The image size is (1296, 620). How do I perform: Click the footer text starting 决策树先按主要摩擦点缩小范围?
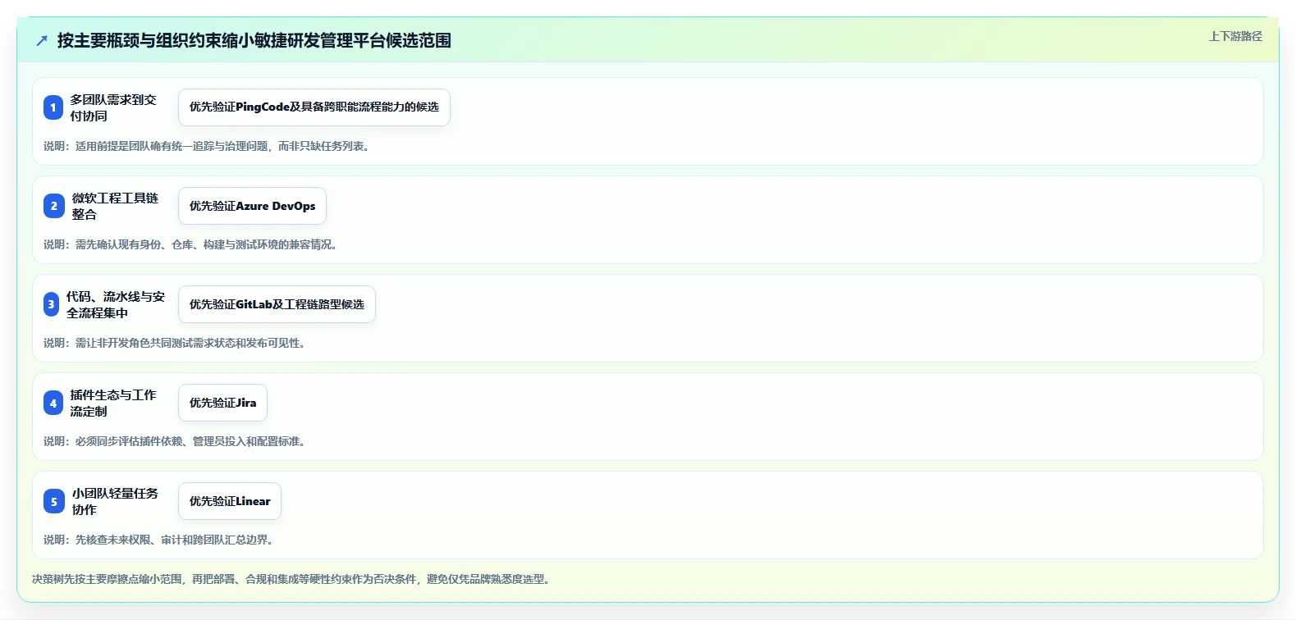291,579
